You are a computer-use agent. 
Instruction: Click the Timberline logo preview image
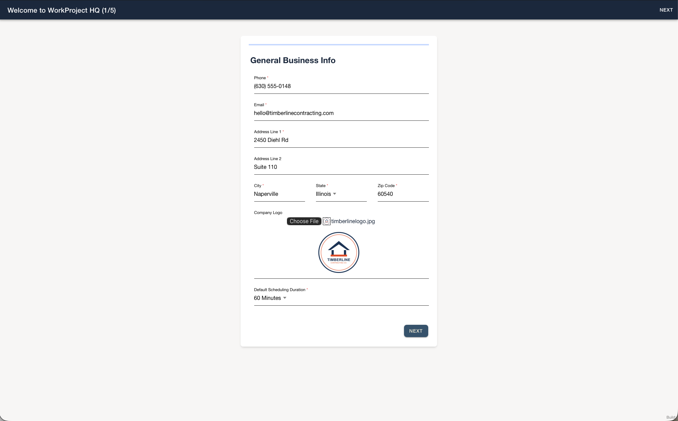click(x=339, y=252)
